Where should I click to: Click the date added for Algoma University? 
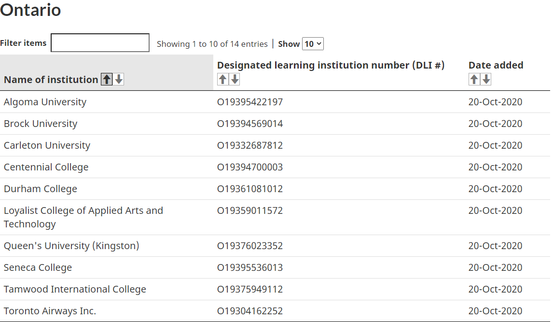pos(495,102)
